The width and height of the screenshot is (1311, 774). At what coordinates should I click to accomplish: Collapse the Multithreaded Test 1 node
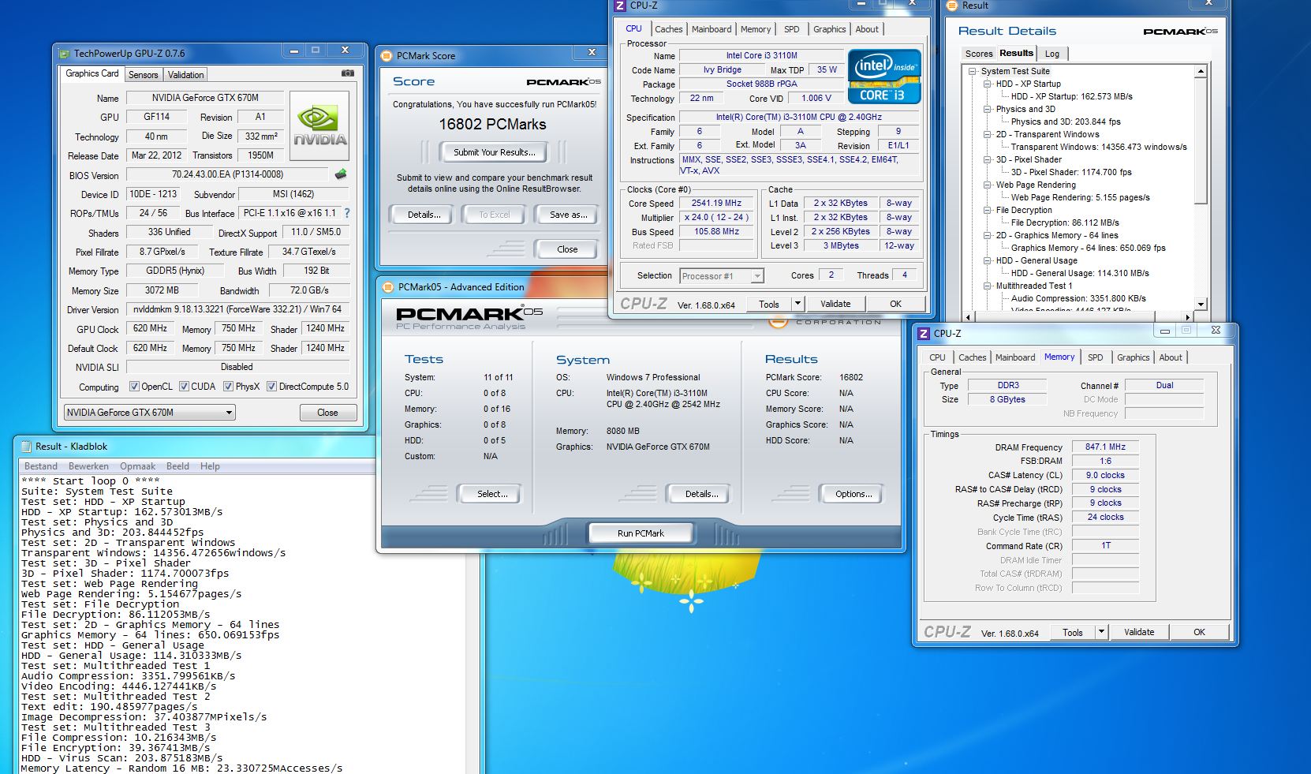[x=987, y=286]
